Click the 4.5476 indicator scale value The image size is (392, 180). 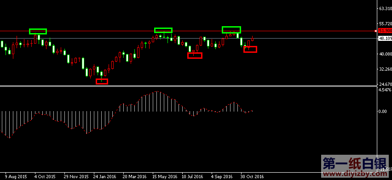385,90
